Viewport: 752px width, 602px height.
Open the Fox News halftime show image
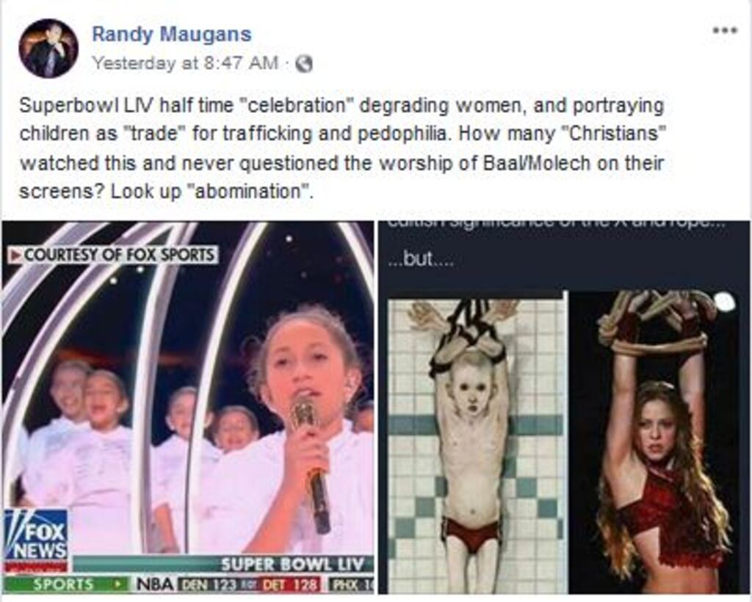[x=187, y=407]
